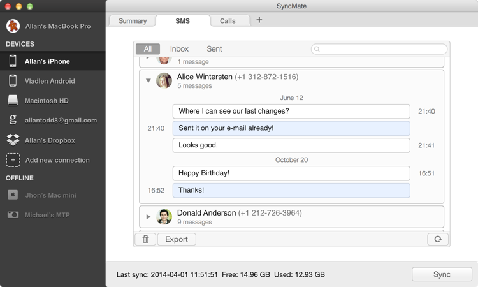Select offline Michael's MTP device
This screenshot has height=287, width=478.
point(53,215)
